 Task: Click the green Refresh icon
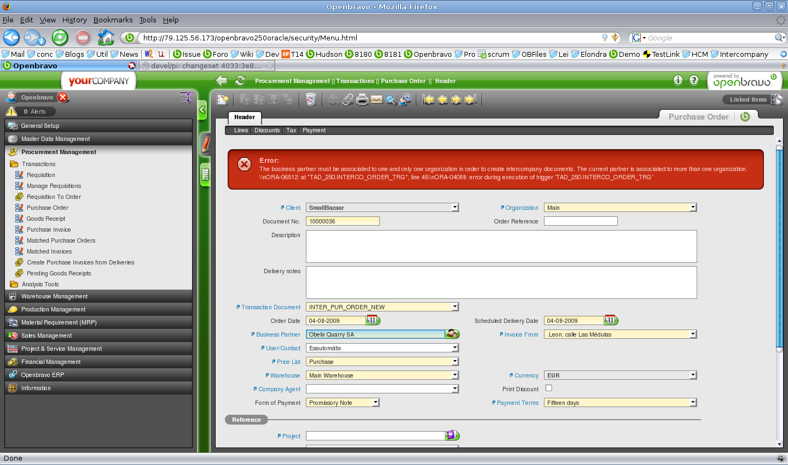(x=240, y=81)
